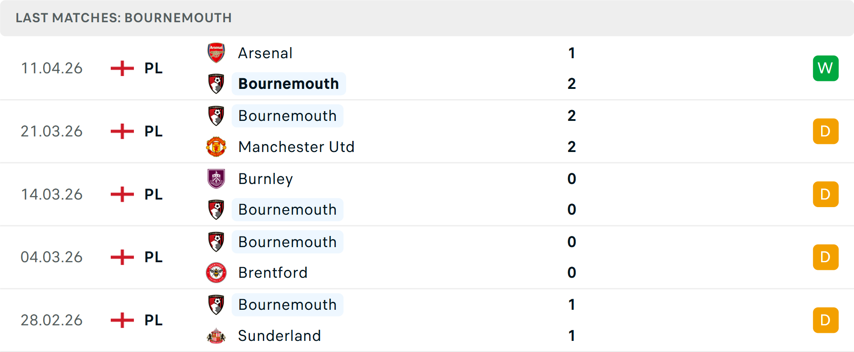Open the PL competition link for 21.03.26

[153, 131]
